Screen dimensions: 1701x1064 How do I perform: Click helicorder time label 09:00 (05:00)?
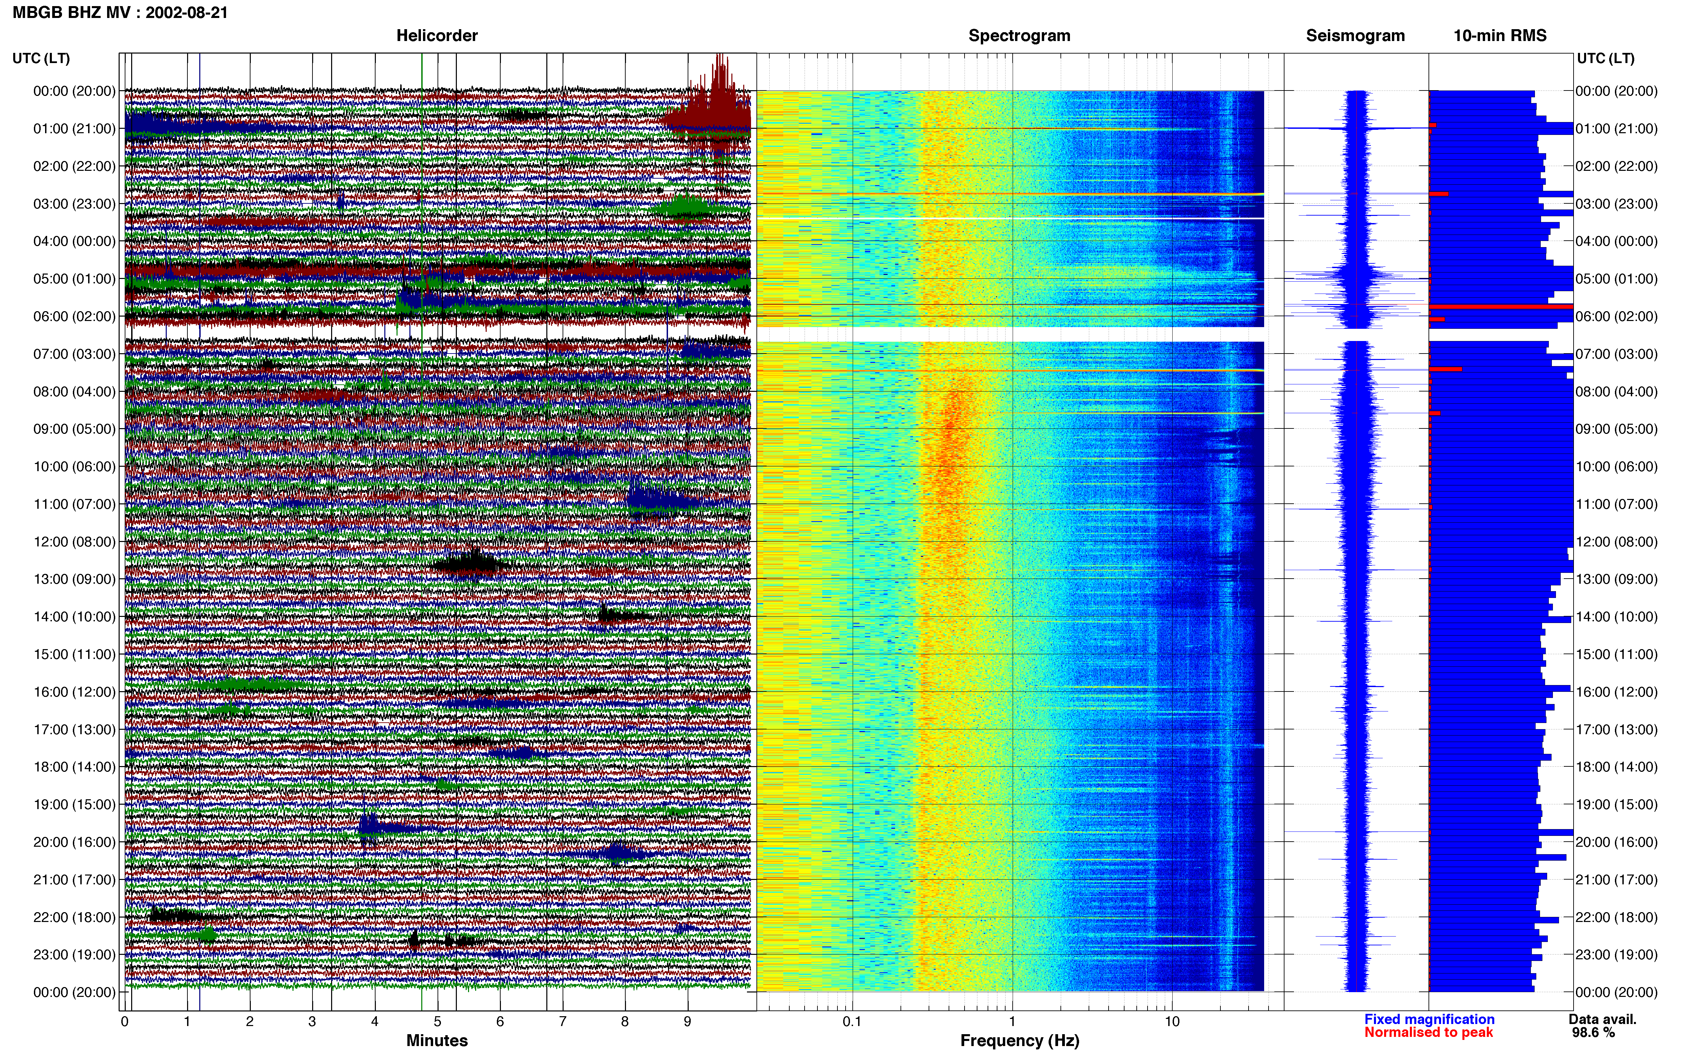(75, 429)
